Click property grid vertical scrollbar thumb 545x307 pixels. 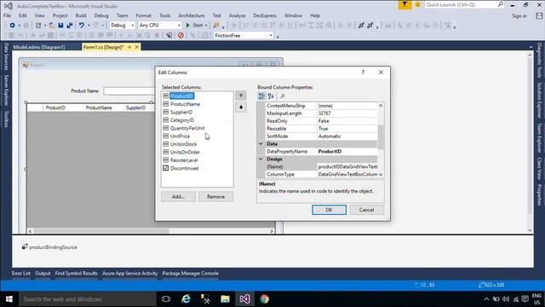pyautogui.click(x=381, y=137)
